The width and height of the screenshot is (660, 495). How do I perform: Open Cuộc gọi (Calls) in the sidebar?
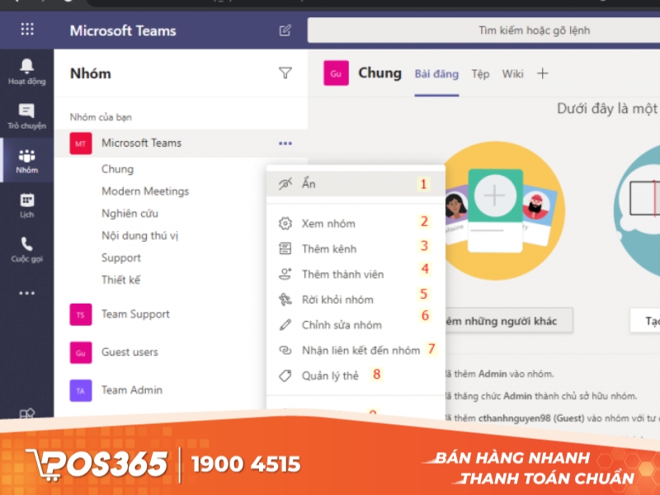(x=27, y=247)
